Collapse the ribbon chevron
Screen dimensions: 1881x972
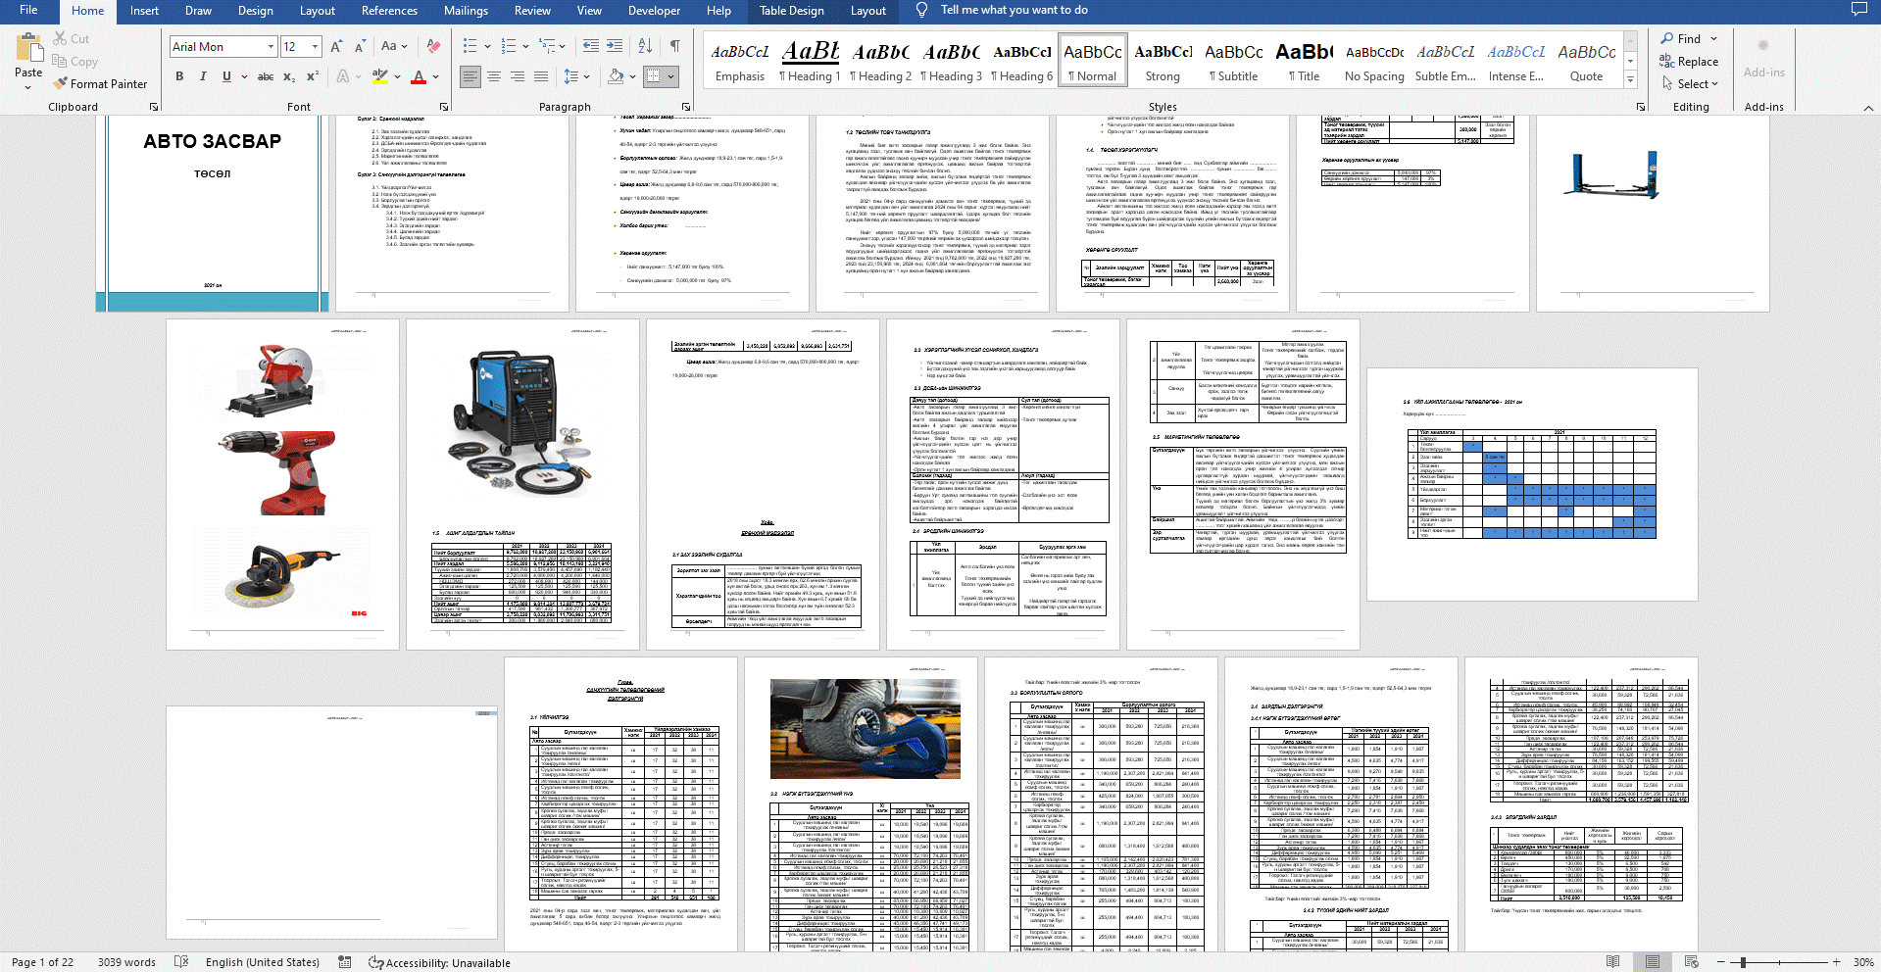pos(1868,108)
